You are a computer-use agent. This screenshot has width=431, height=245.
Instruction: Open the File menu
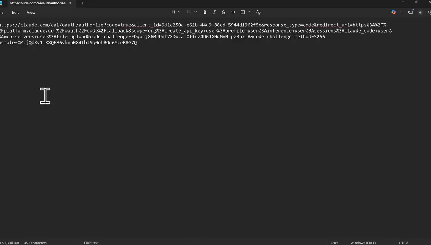pyautogui.click(x=2, y=12)
